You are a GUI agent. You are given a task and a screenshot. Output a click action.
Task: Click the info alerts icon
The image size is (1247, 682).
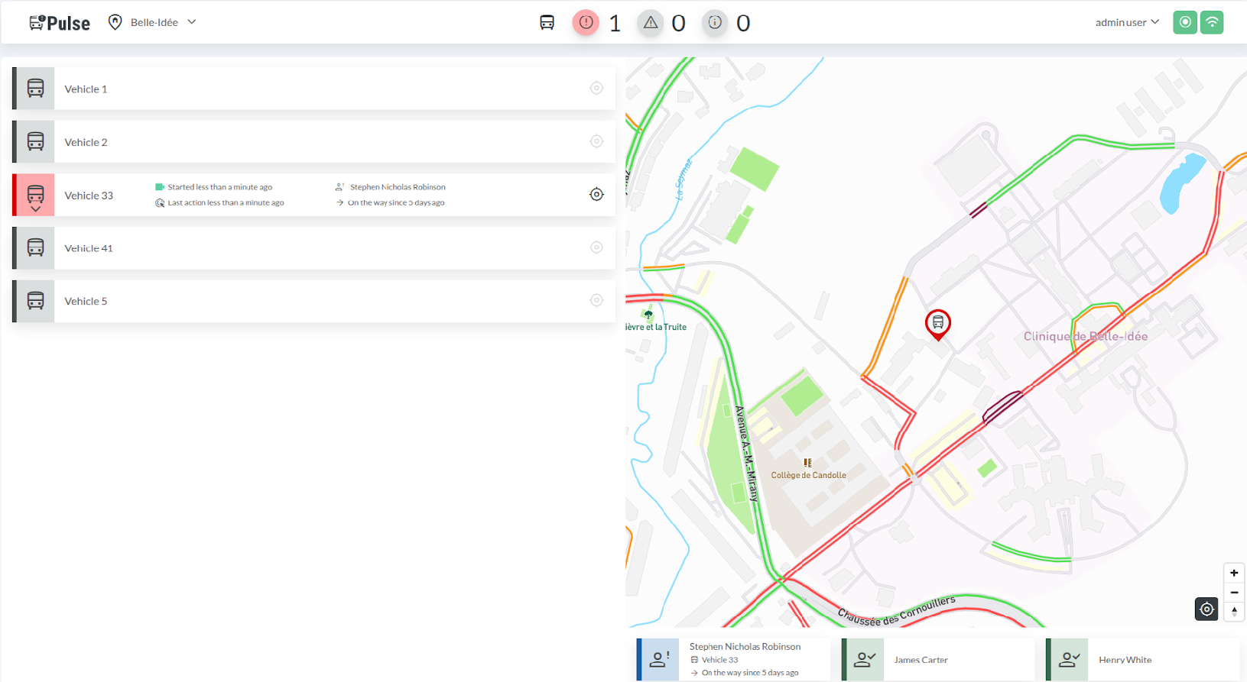pyautogui.click(x=715, y=23)
